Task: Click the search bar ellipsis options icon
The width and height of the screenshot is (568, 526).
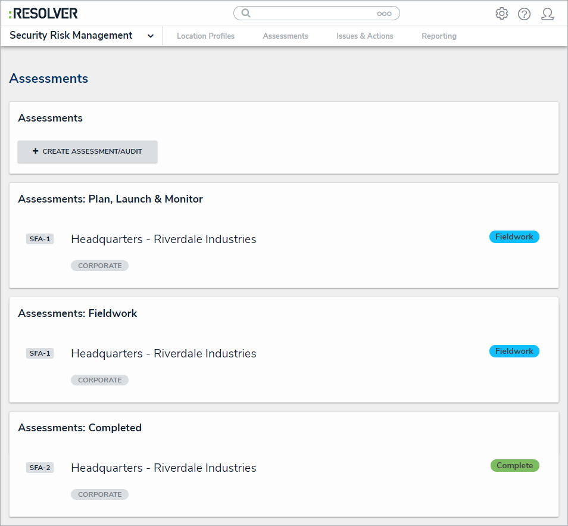Action: (x=384, y=14)
